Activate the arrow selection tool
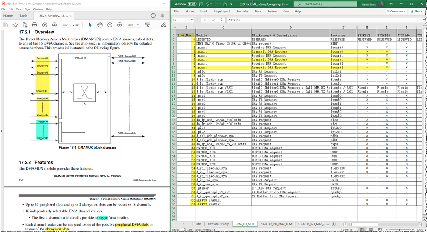Image resolution: width=427 pixels, height=232 pixels. [90, 25]
